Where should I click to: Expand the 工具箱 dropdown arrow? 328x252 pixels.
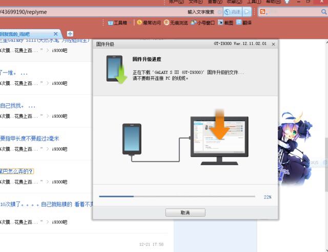(x=130, y=22)
